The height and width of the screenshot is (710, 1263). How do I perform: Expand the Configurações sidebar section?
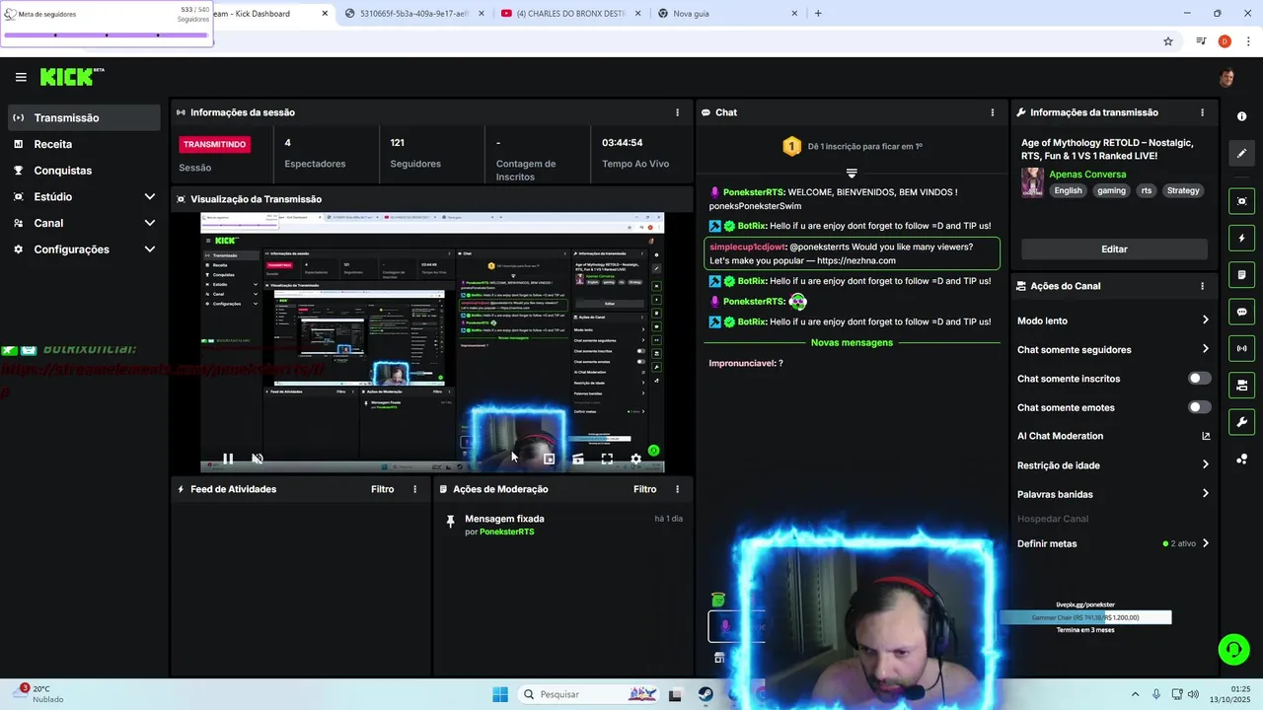tap(85, 249)
